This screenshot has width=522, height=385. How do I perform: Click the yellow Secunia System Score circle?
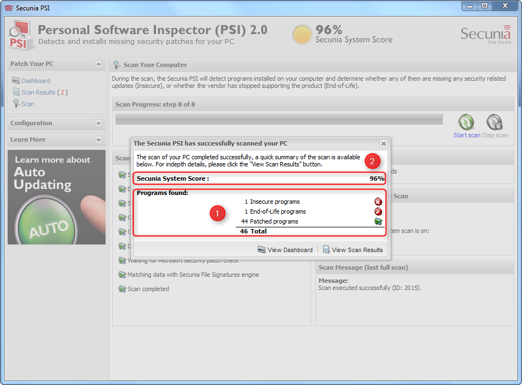tap(302, 34)
